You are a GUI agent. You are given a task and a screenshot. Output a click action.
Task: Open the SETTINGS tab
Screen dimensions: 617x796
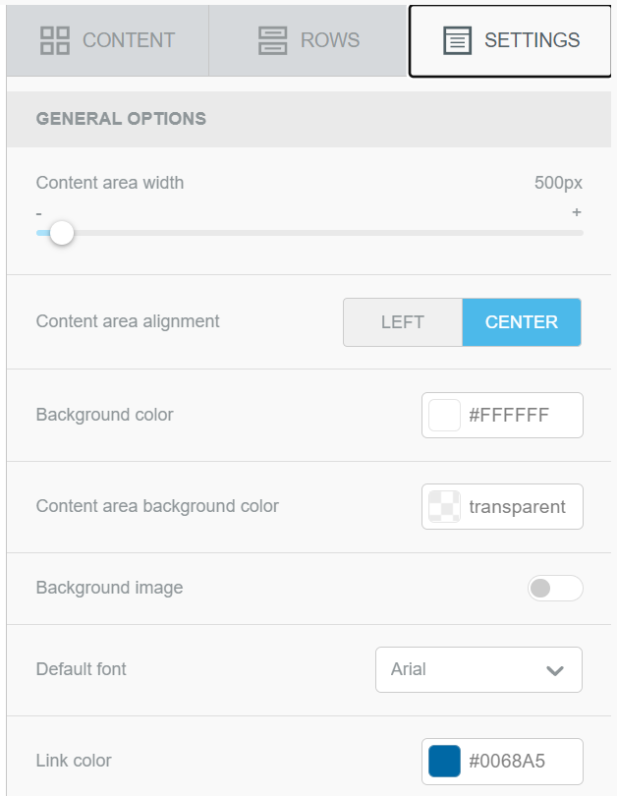[510, 41]
